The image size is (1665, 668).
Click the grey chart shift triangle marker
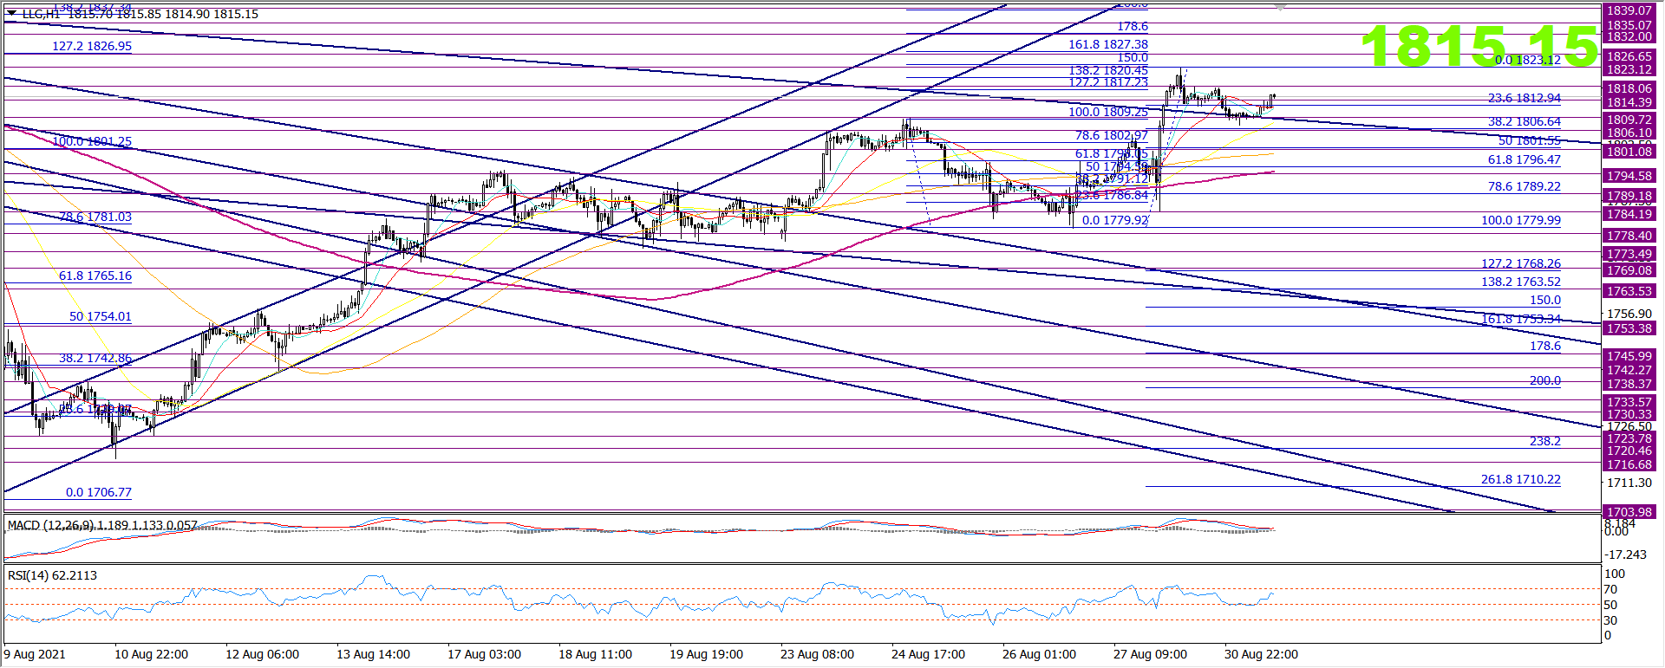click(x=1280, y=7)
